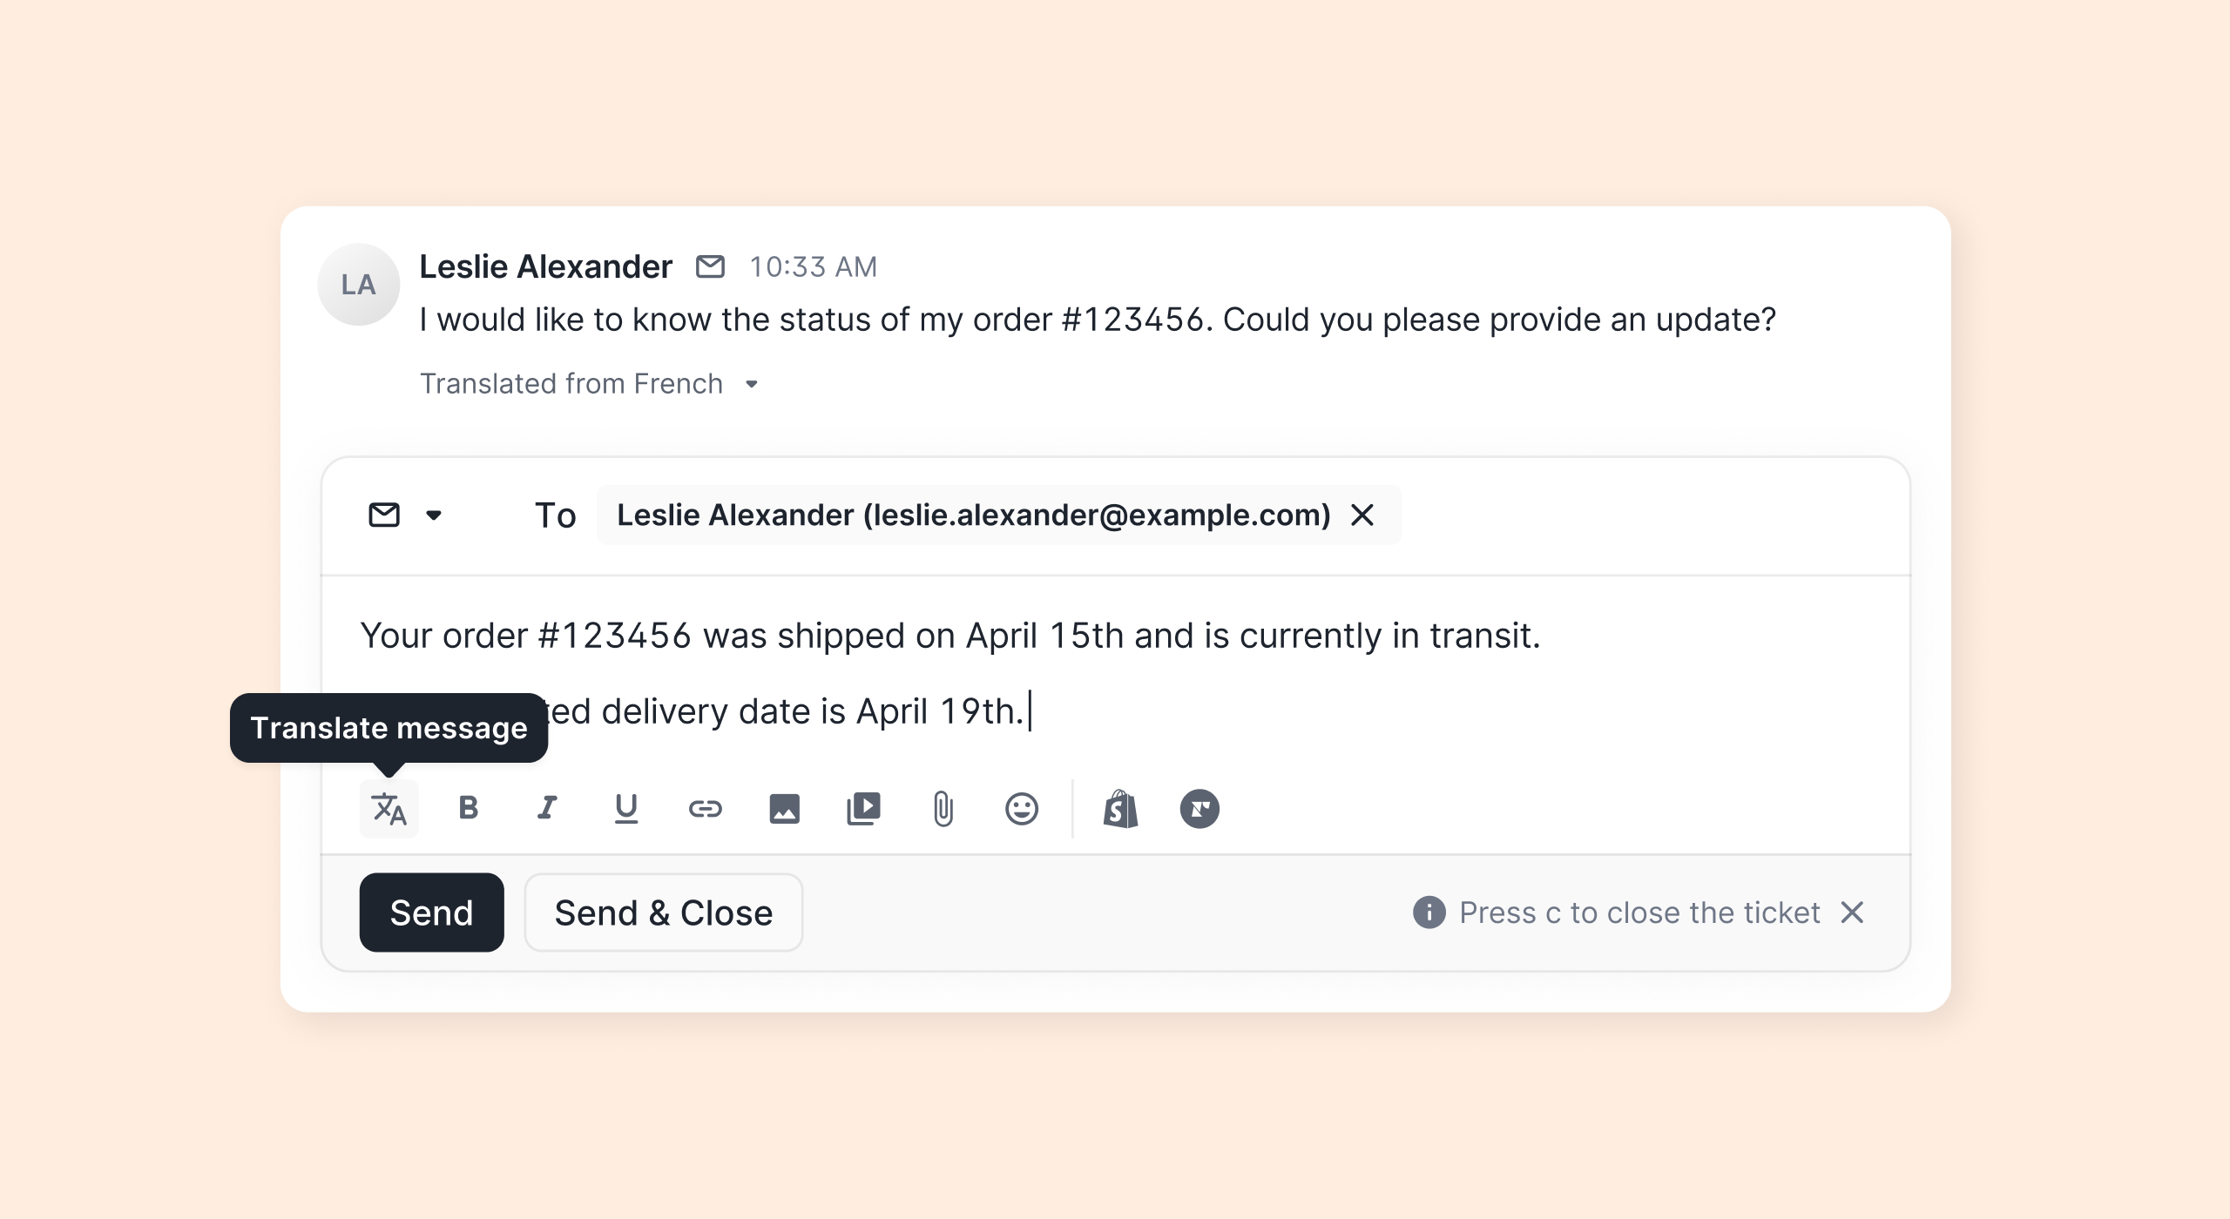Insert a hyperlink
2230x1219 pixels.
pos(705,809)
